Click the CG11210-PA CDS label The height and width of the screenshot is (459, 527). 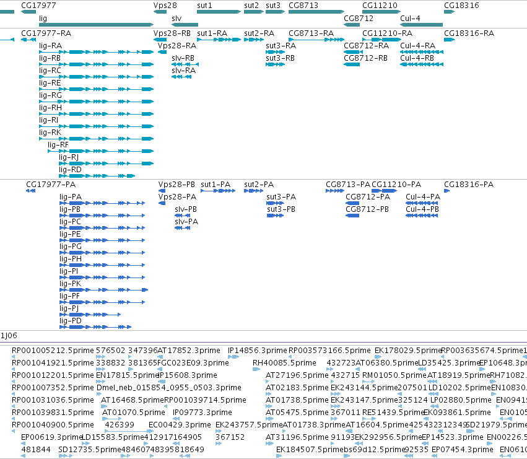click(x=396, y=185)
